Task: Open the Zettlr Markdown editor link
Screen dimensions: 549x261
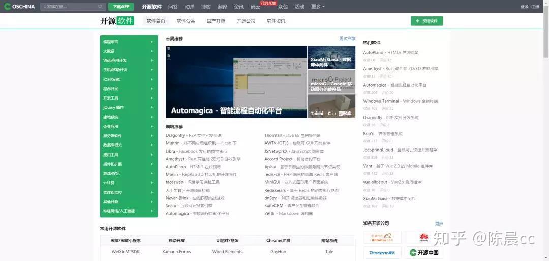Action: pyautogui.click(x=289, y=213)
